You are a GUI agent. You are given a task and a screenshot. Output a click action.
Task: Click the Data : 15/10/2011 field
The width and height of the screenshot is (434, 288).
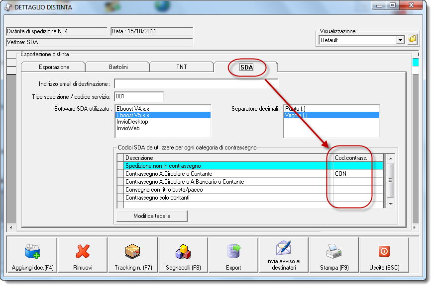tap(152, 31)
